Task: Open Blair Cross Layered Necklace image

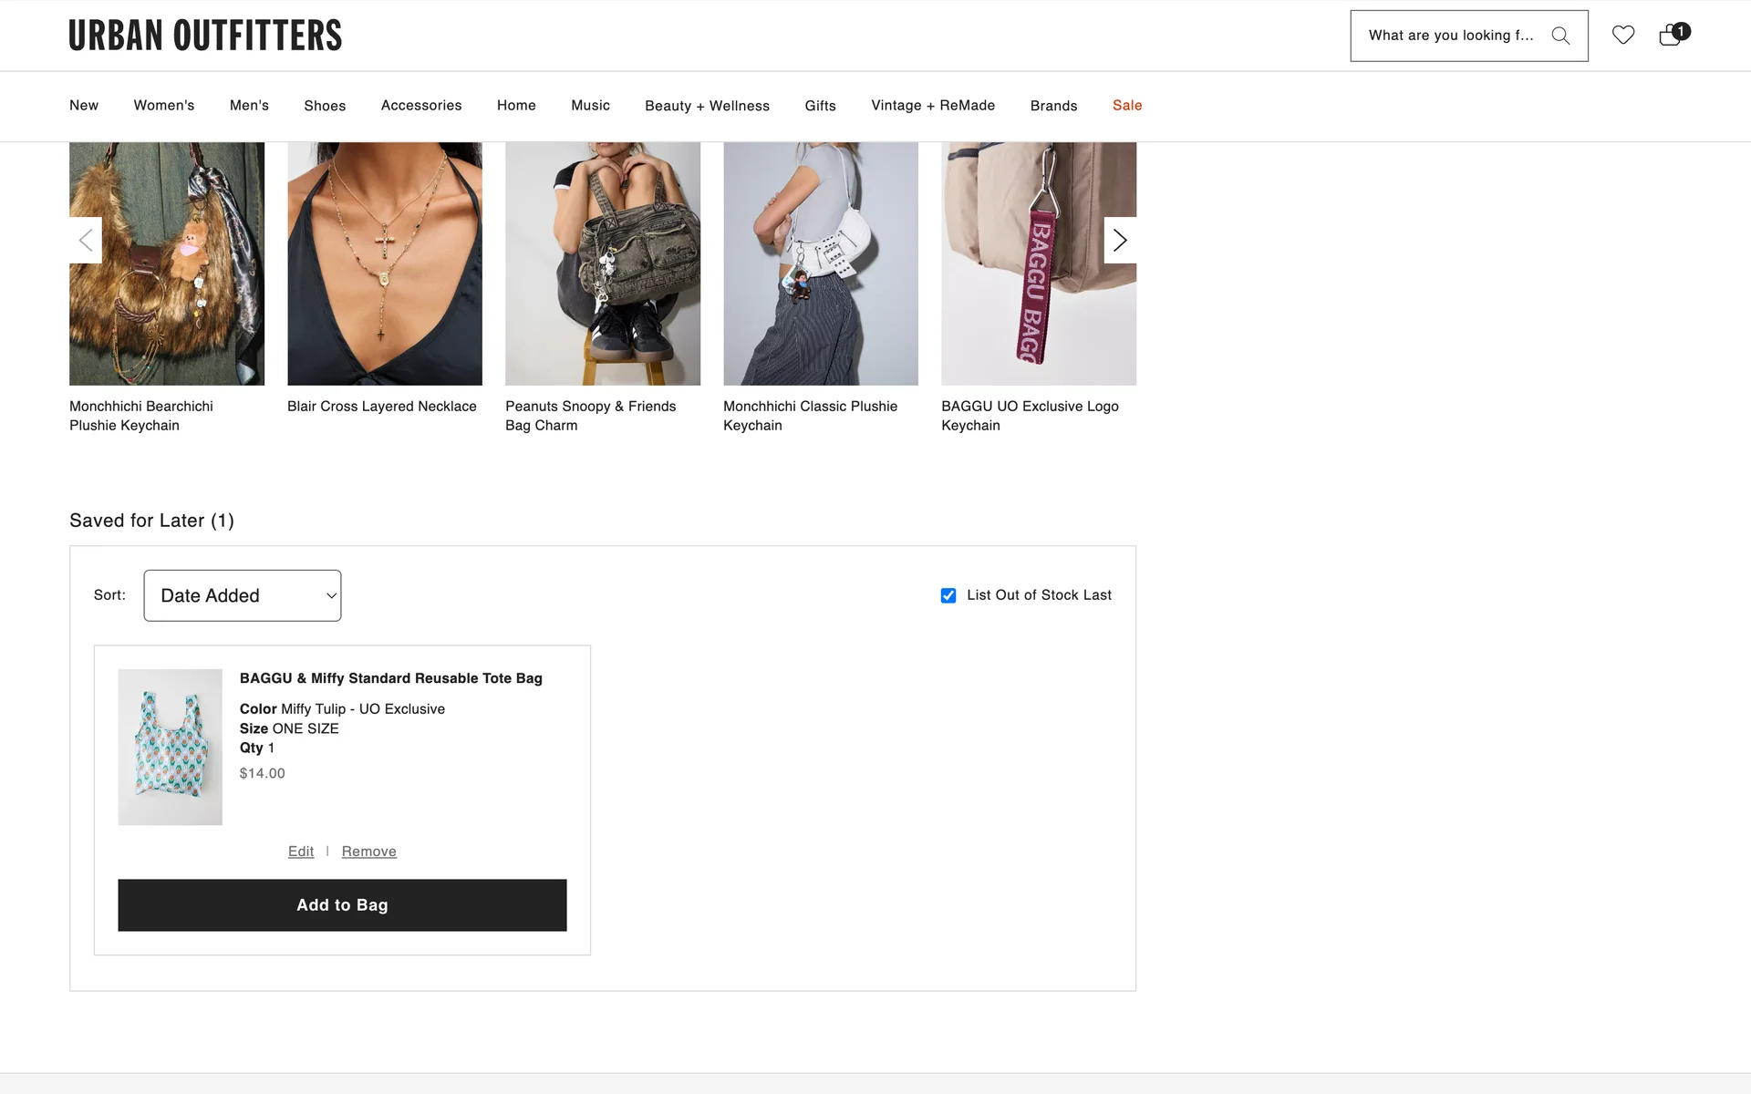Action: (385, 263)
